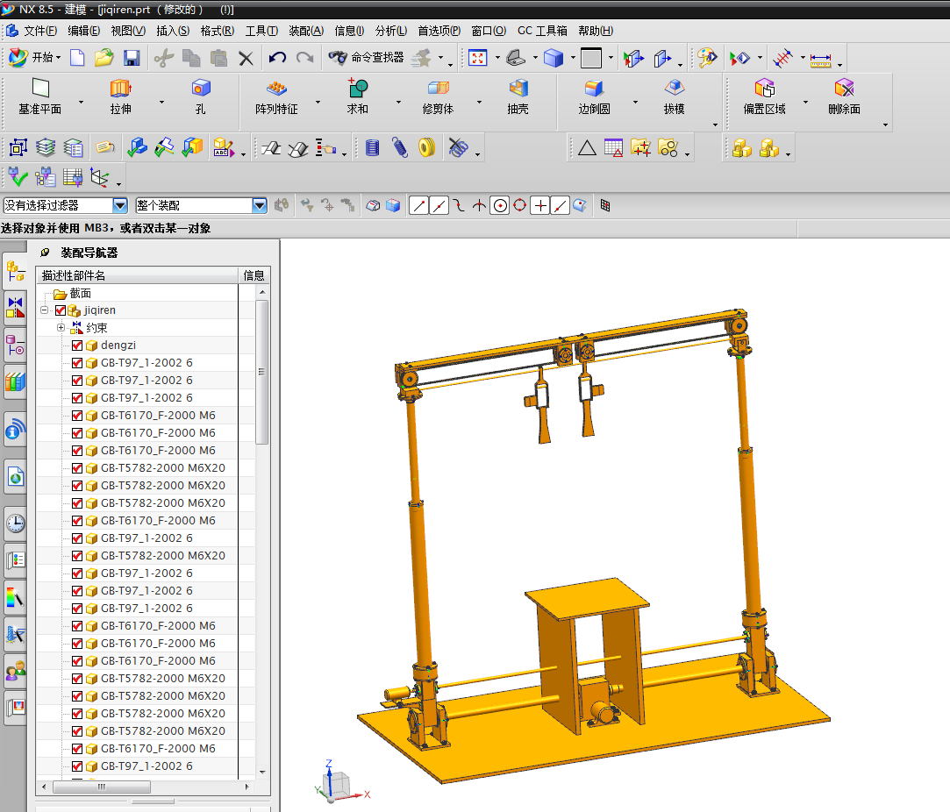The width and height of the screenshot is (950, 812).
Task: Click the Save floppy disk icon
Action: pyautogui.click(x=132, y=59)
